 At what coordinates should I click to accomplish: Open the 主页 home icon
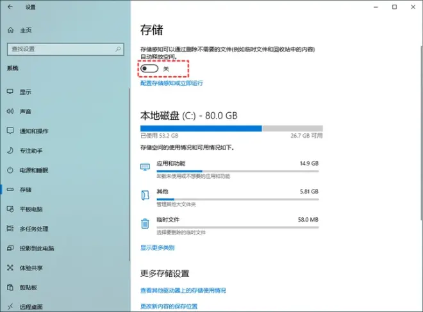click(10, 30)
